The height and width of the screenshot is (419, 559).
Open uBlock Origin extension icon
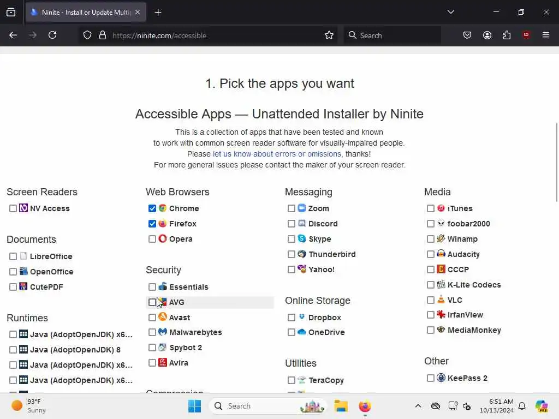click(x=526, y=35)
